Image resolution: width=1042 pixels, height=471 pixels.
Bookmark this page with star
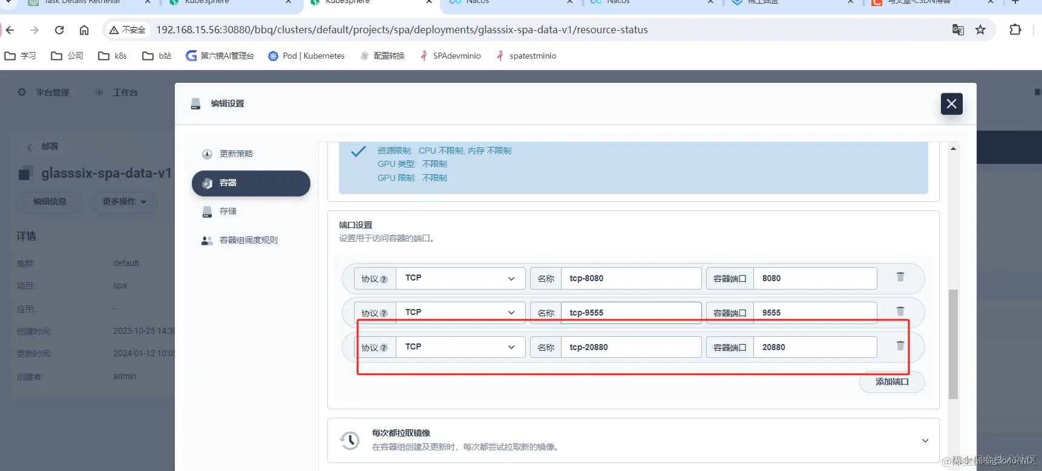980,30
